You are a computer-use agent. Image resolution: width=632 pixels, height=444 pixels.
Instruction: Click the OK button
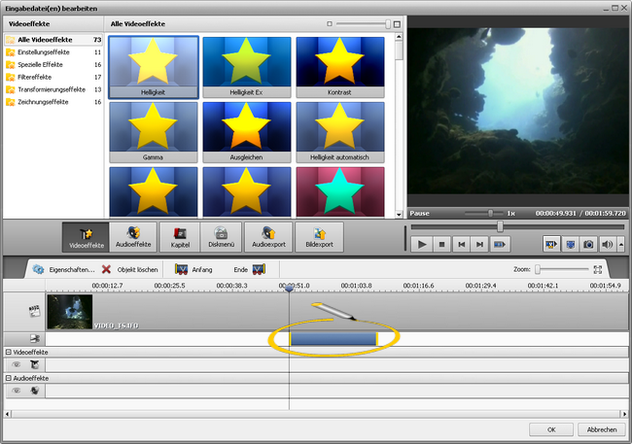click(x=550, y=429)
